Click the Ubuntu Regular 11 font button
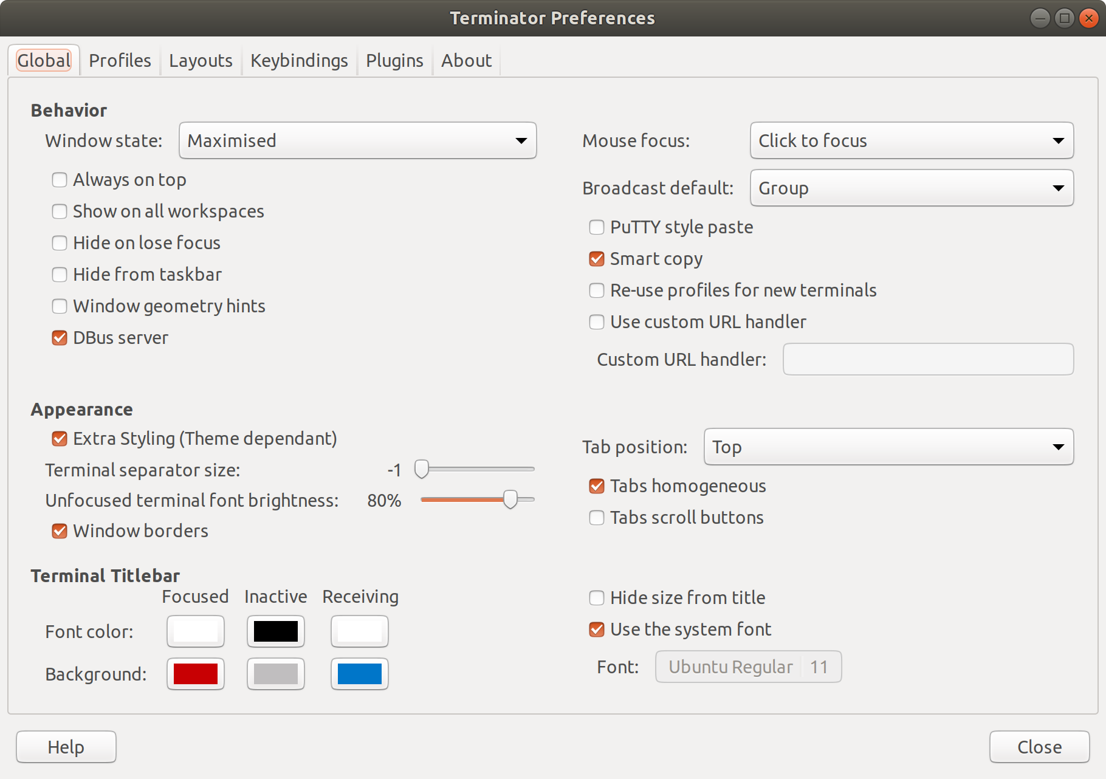Viewport: 1106px width, 779px height. [x=748, y=667]
